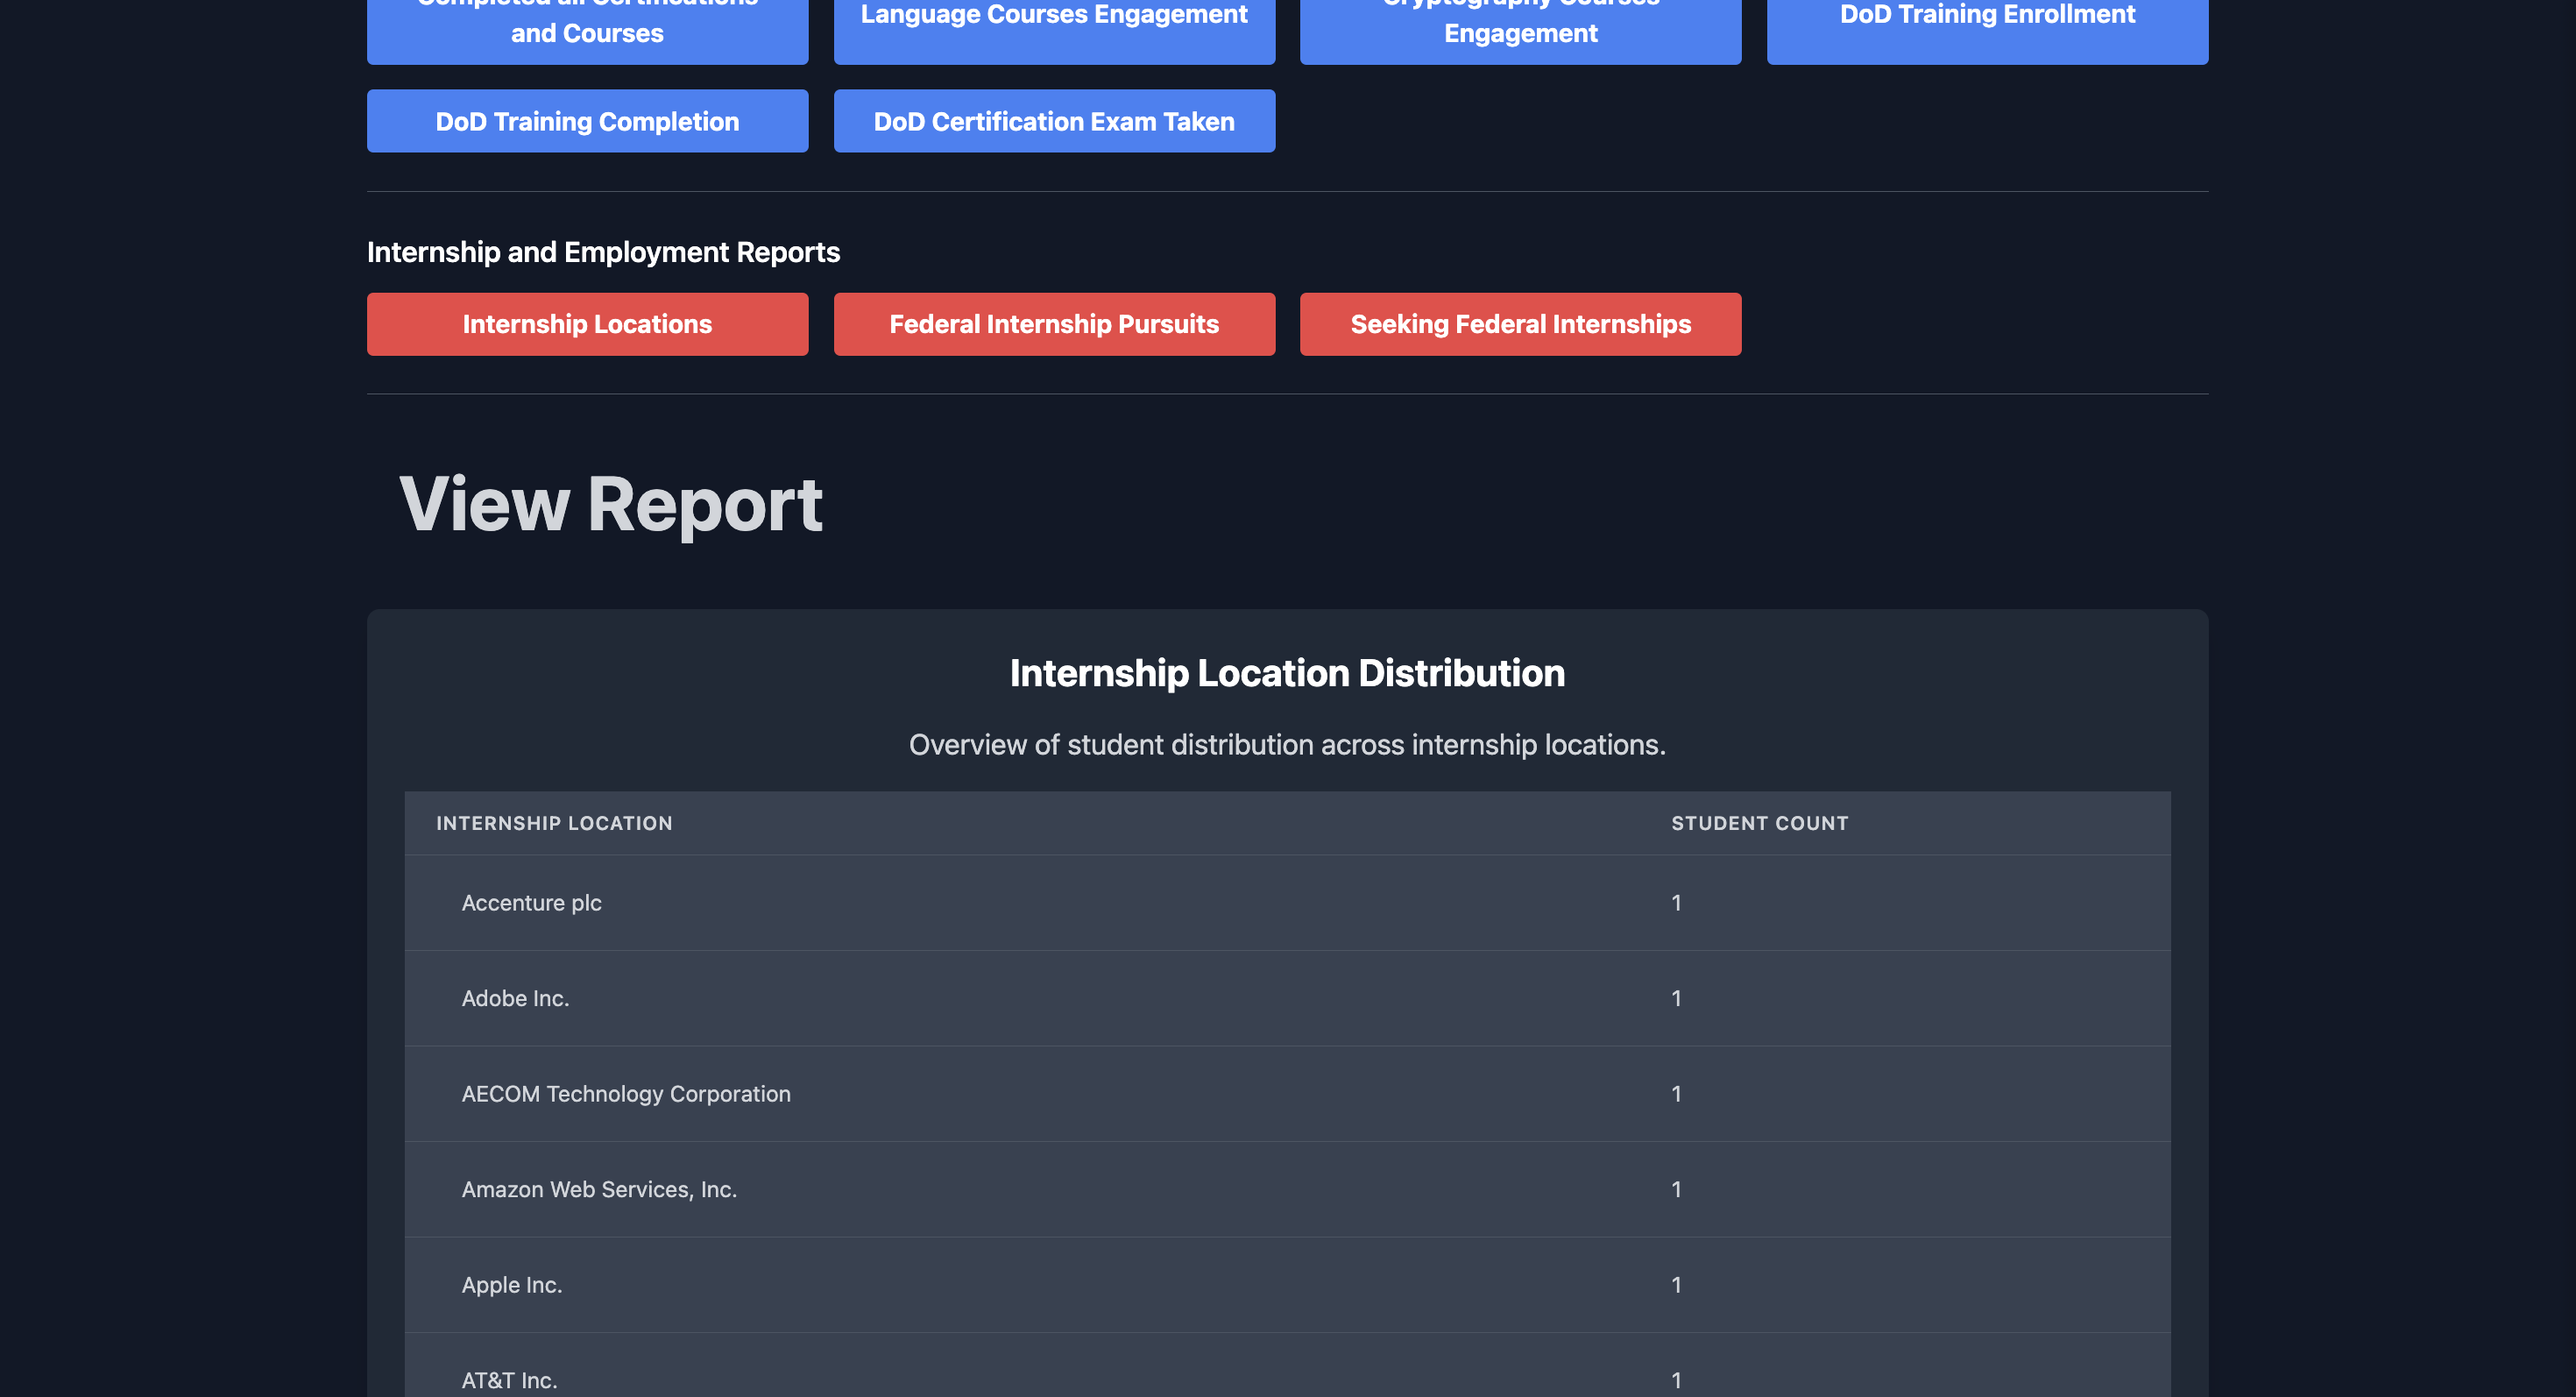Select DoD Training Completion report
The height and width of the screenshot is (1397, 2576).
point(587,121)
